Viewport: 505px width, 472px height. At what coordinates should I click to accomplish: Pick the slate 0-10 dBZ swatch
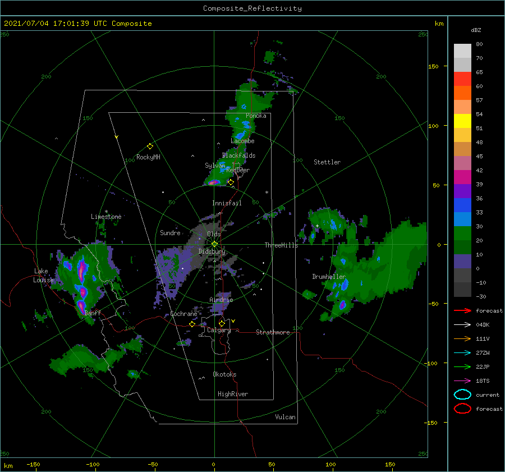[462, 262]
